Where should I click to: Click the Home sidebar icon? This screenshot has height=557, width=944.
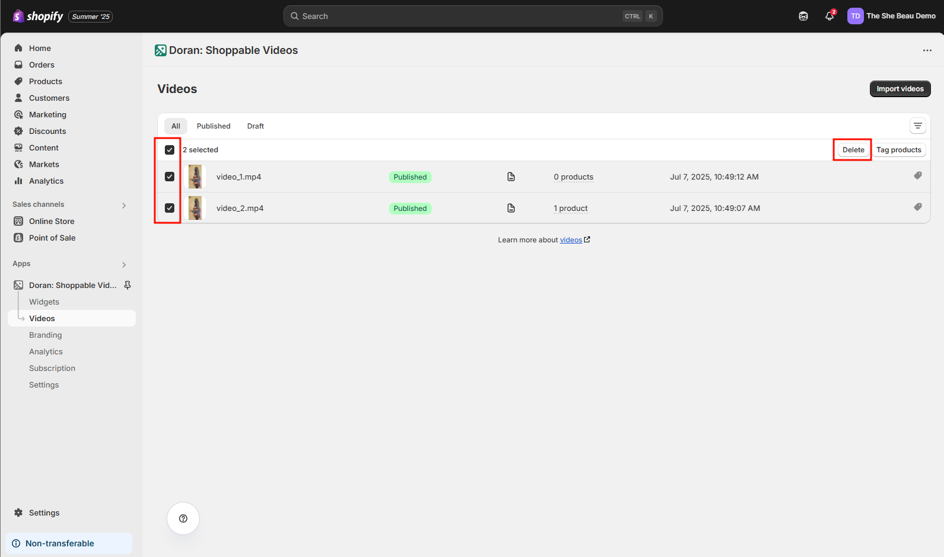[x=18, y=48]
